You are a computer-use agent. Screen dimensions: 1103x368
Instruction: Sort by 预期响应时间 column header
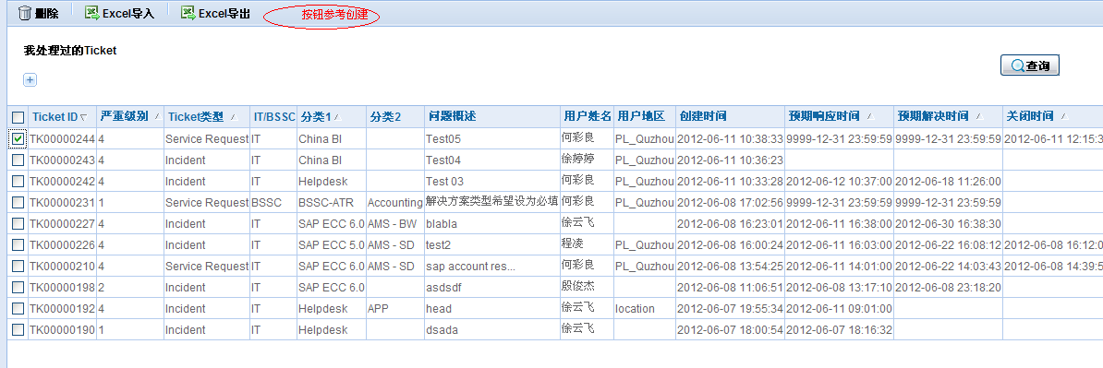[x=839, y=116]
